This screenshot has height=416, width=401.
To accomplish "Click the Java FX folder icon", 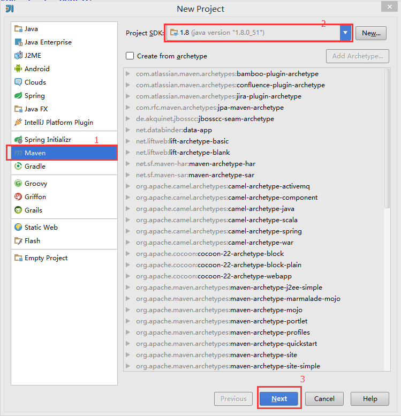I will click(x=18, y=109).
